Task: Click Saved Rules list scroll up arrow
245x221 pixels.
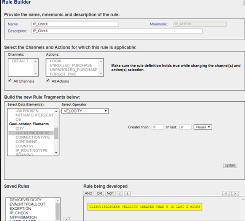Action: [58, 200]
